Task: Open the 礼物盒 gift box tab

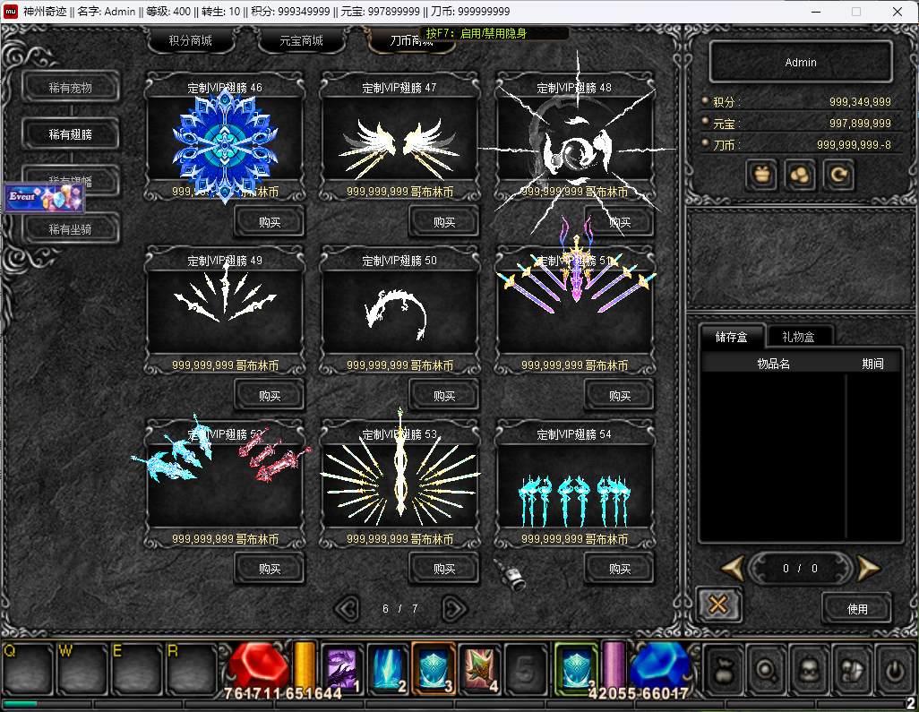Action: 801,337
